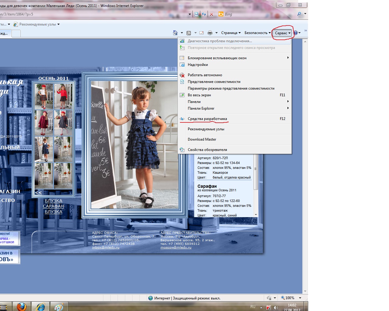Click the Help question mark icon
The height and width of the screenshot is (311, 389).
click(295, 33)
